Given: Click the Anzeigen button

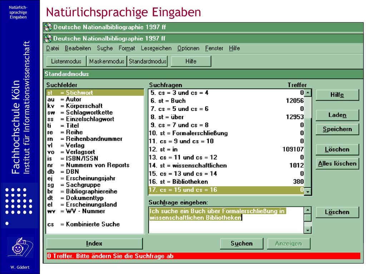Looking at the screenshot, I should (288, 243).
